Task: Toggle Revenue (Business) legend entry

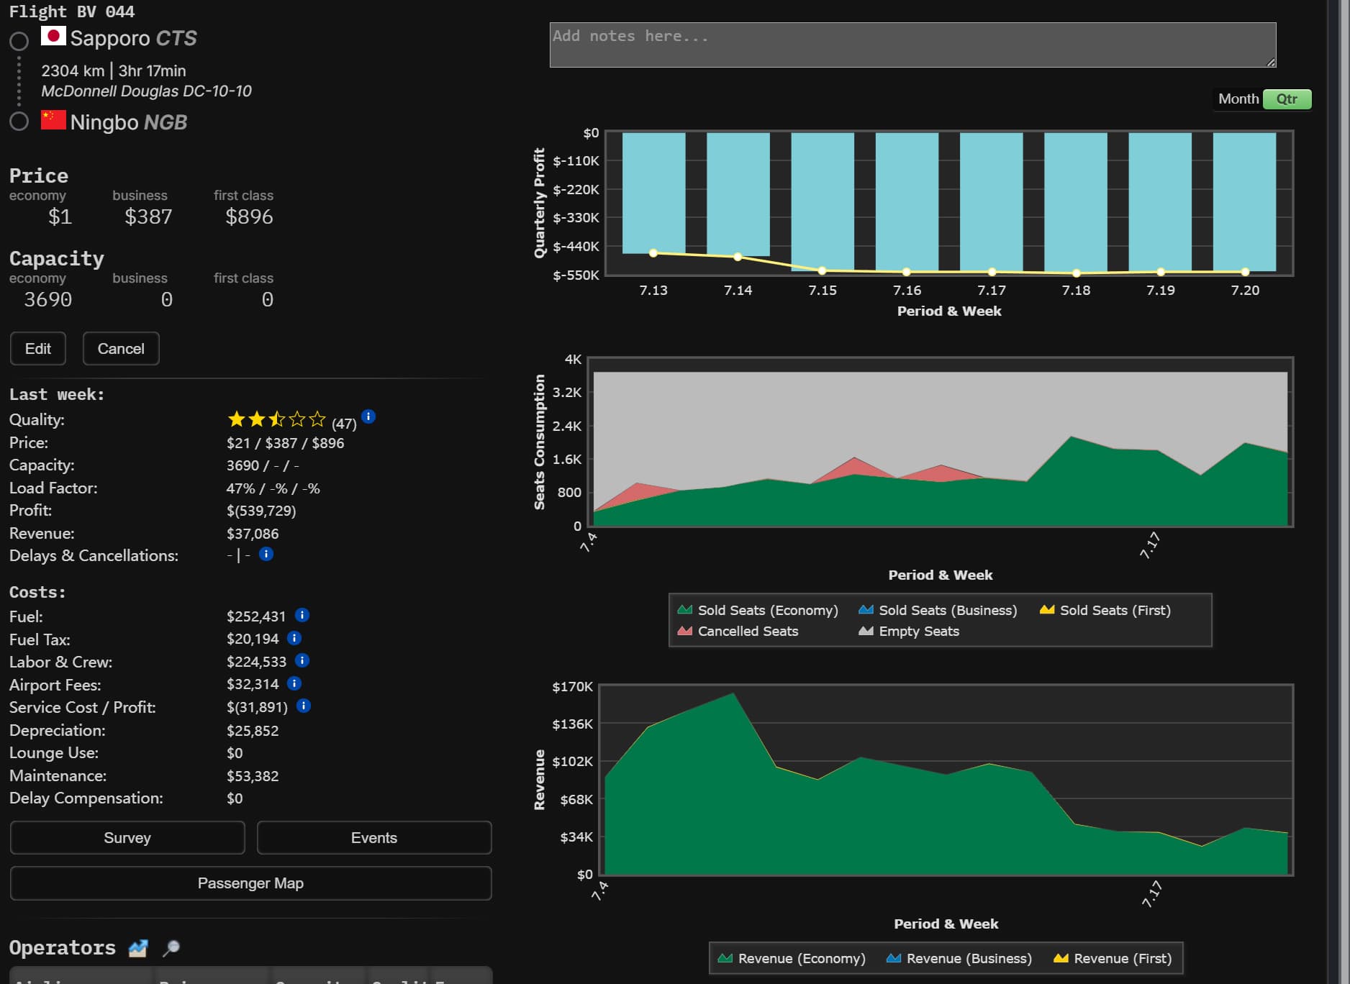Action: [x=959, y=958]
